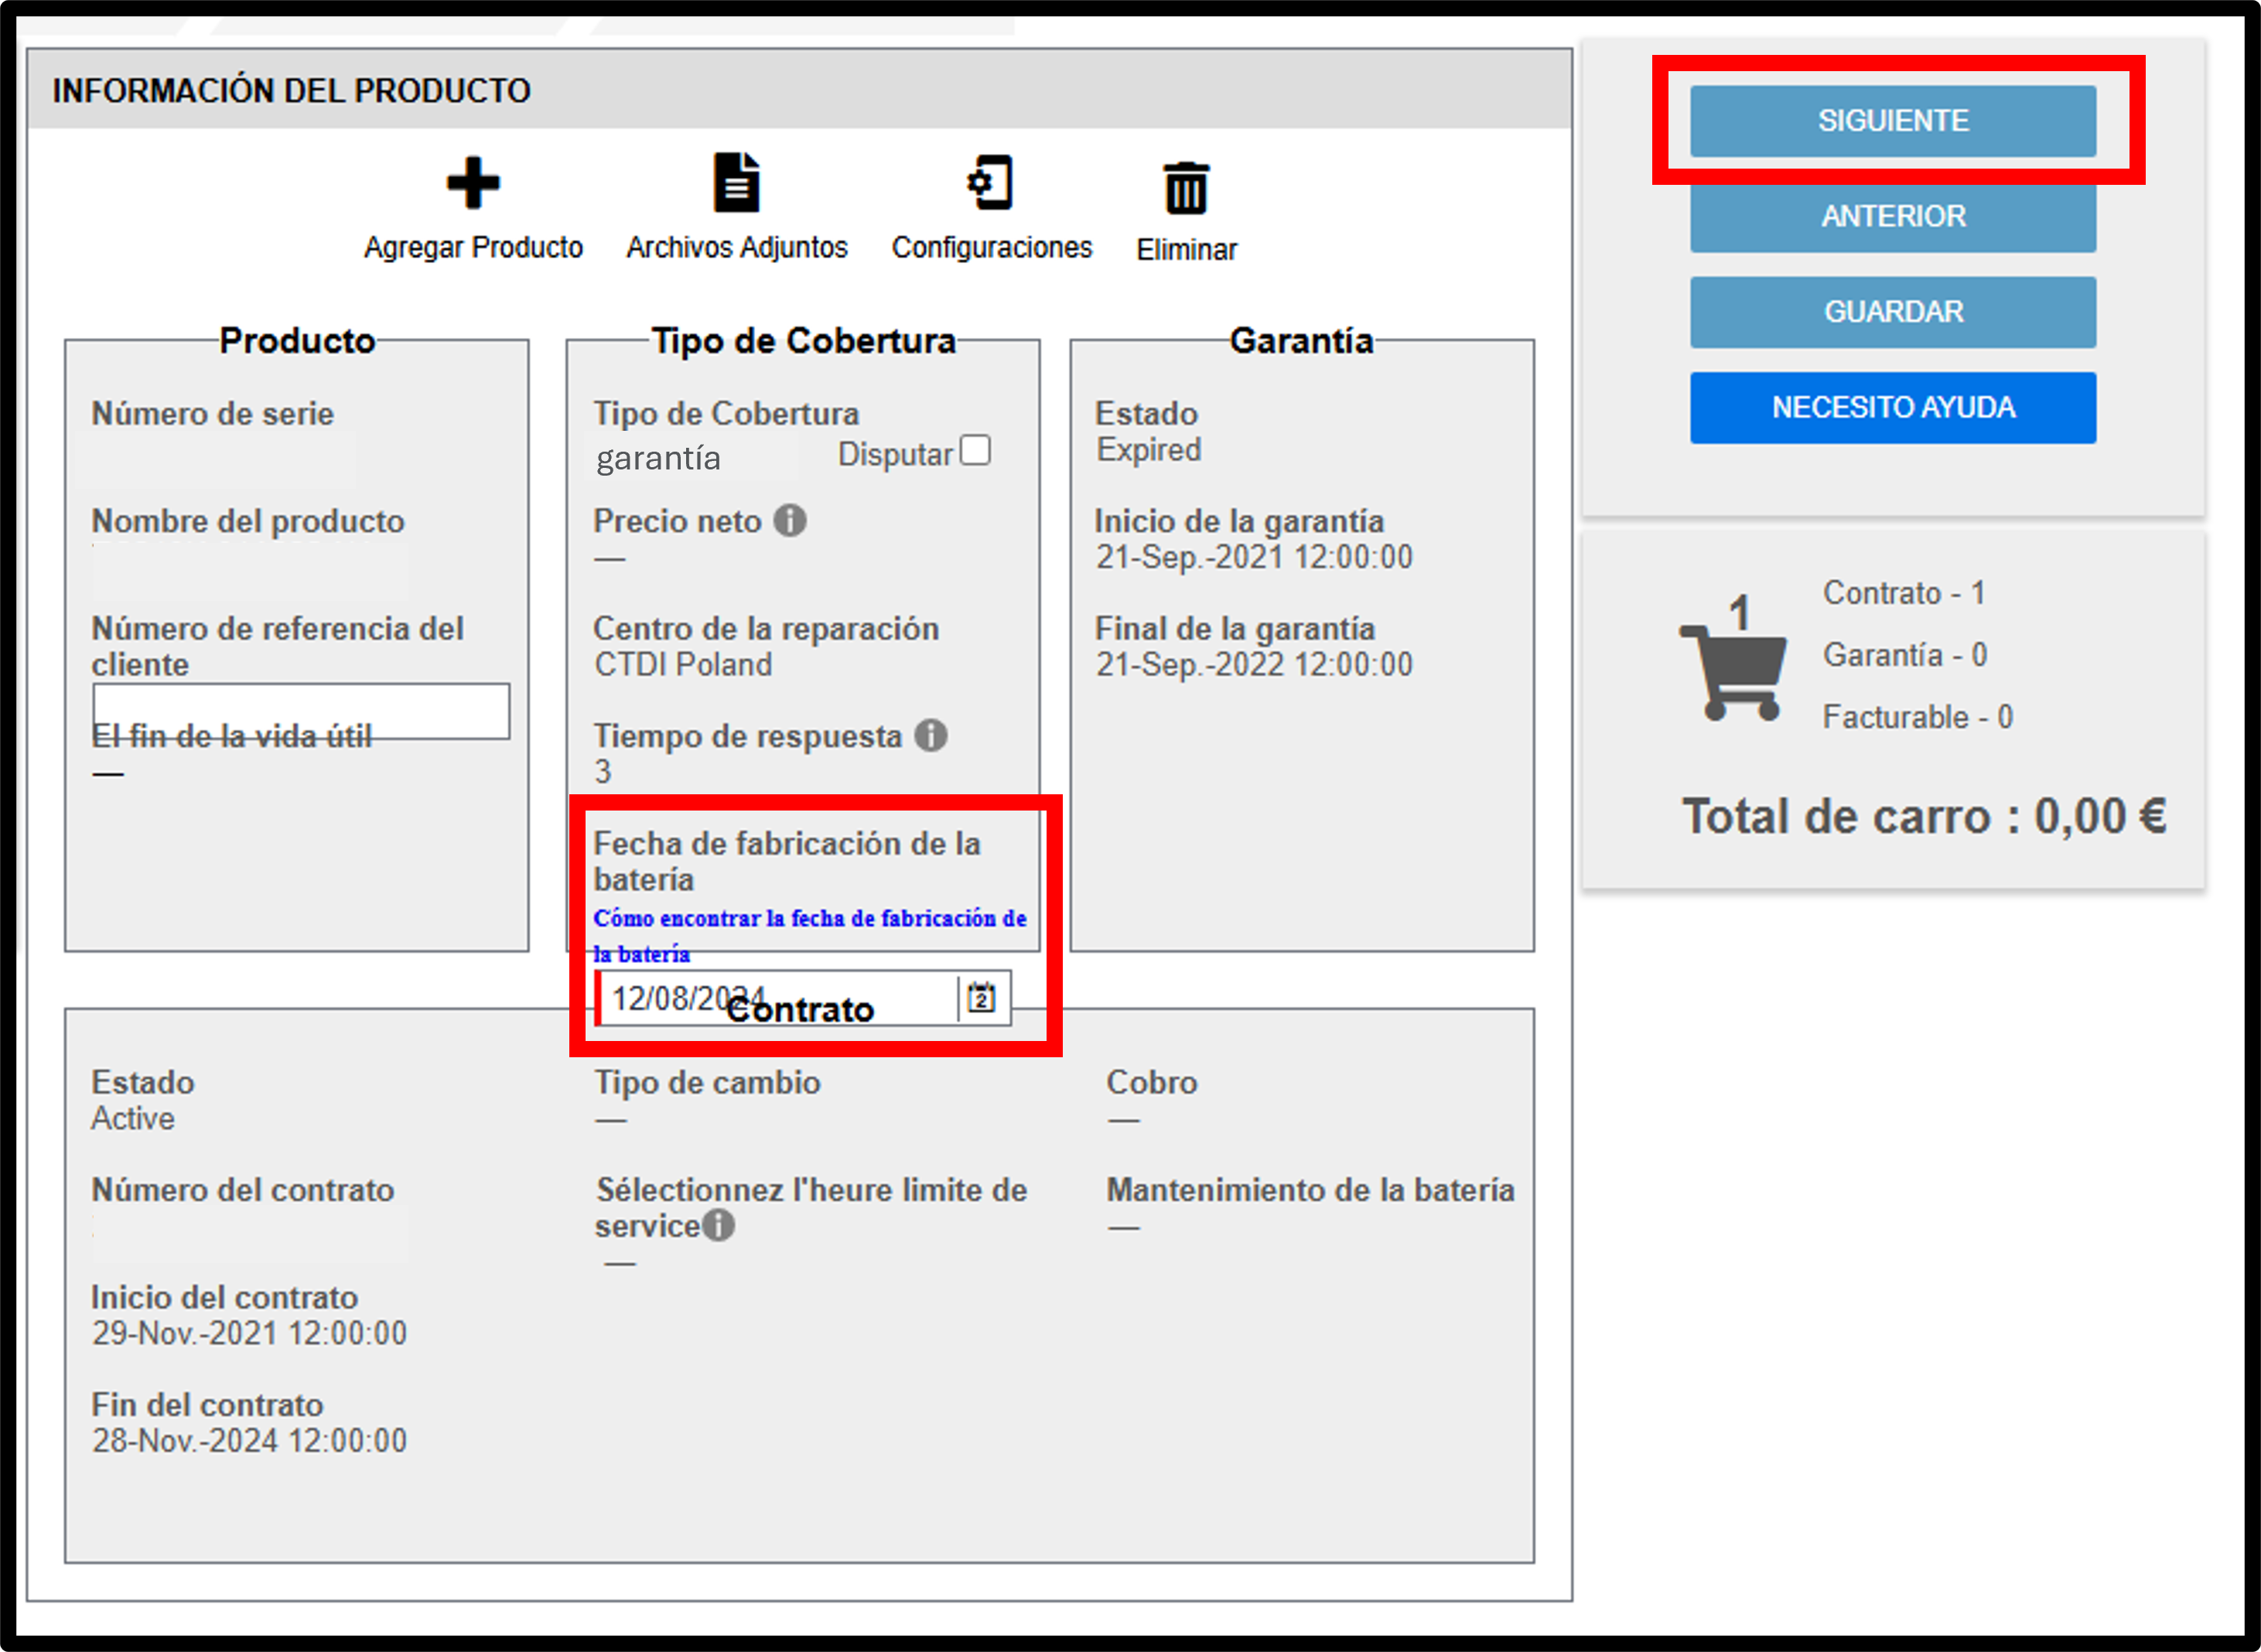
Task: Click the Número de serie label
Action: [213, 414]
